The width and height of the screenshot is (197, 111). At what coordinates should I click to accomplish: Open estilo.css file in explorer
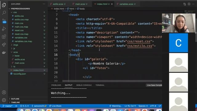(x=19, y=16)
